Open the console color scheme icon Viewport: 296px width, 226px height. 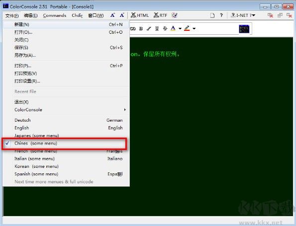coord(244,29)
